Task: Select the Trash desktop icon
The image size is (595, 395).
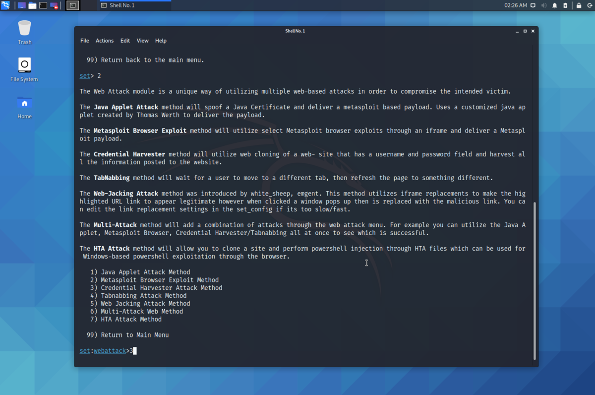Action: click(x=24, y=32)
